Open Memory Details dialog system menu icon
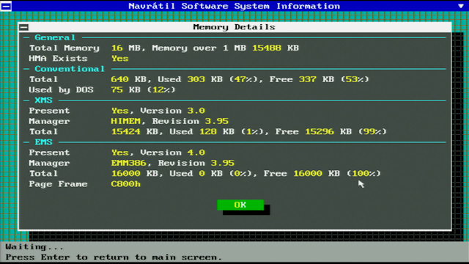This screenshot has height=264, width=469. 24,27
